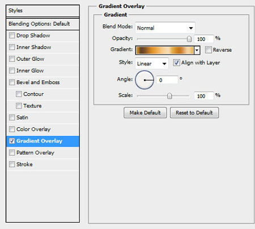This screenshot has width=255, height=229.
Task: Open the gradient picker arrow
Action: point(197,50)
